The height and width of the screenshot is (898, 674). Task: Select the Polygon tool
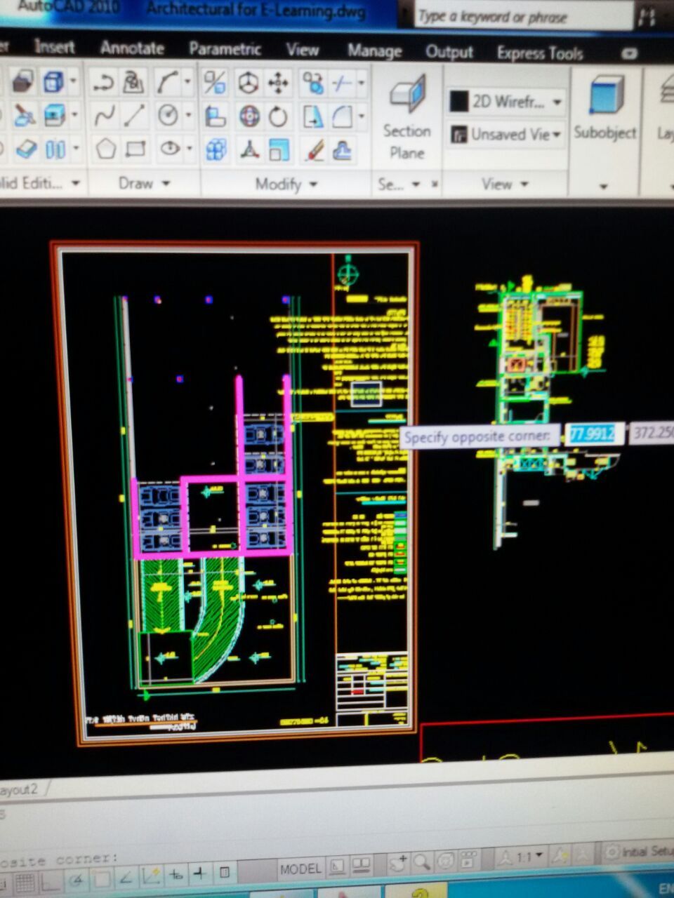[x=105, y=149]
